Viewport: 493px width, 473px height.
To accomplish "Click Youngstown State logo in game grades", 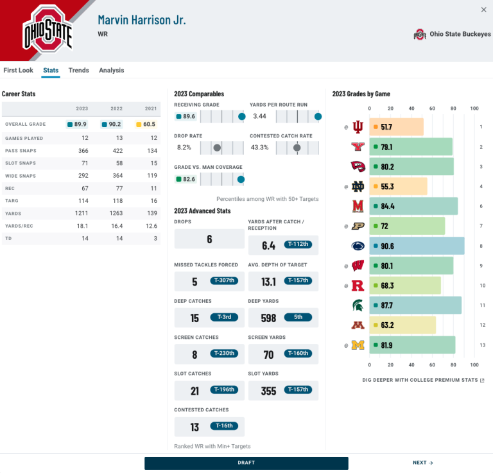I will (358, 147).
